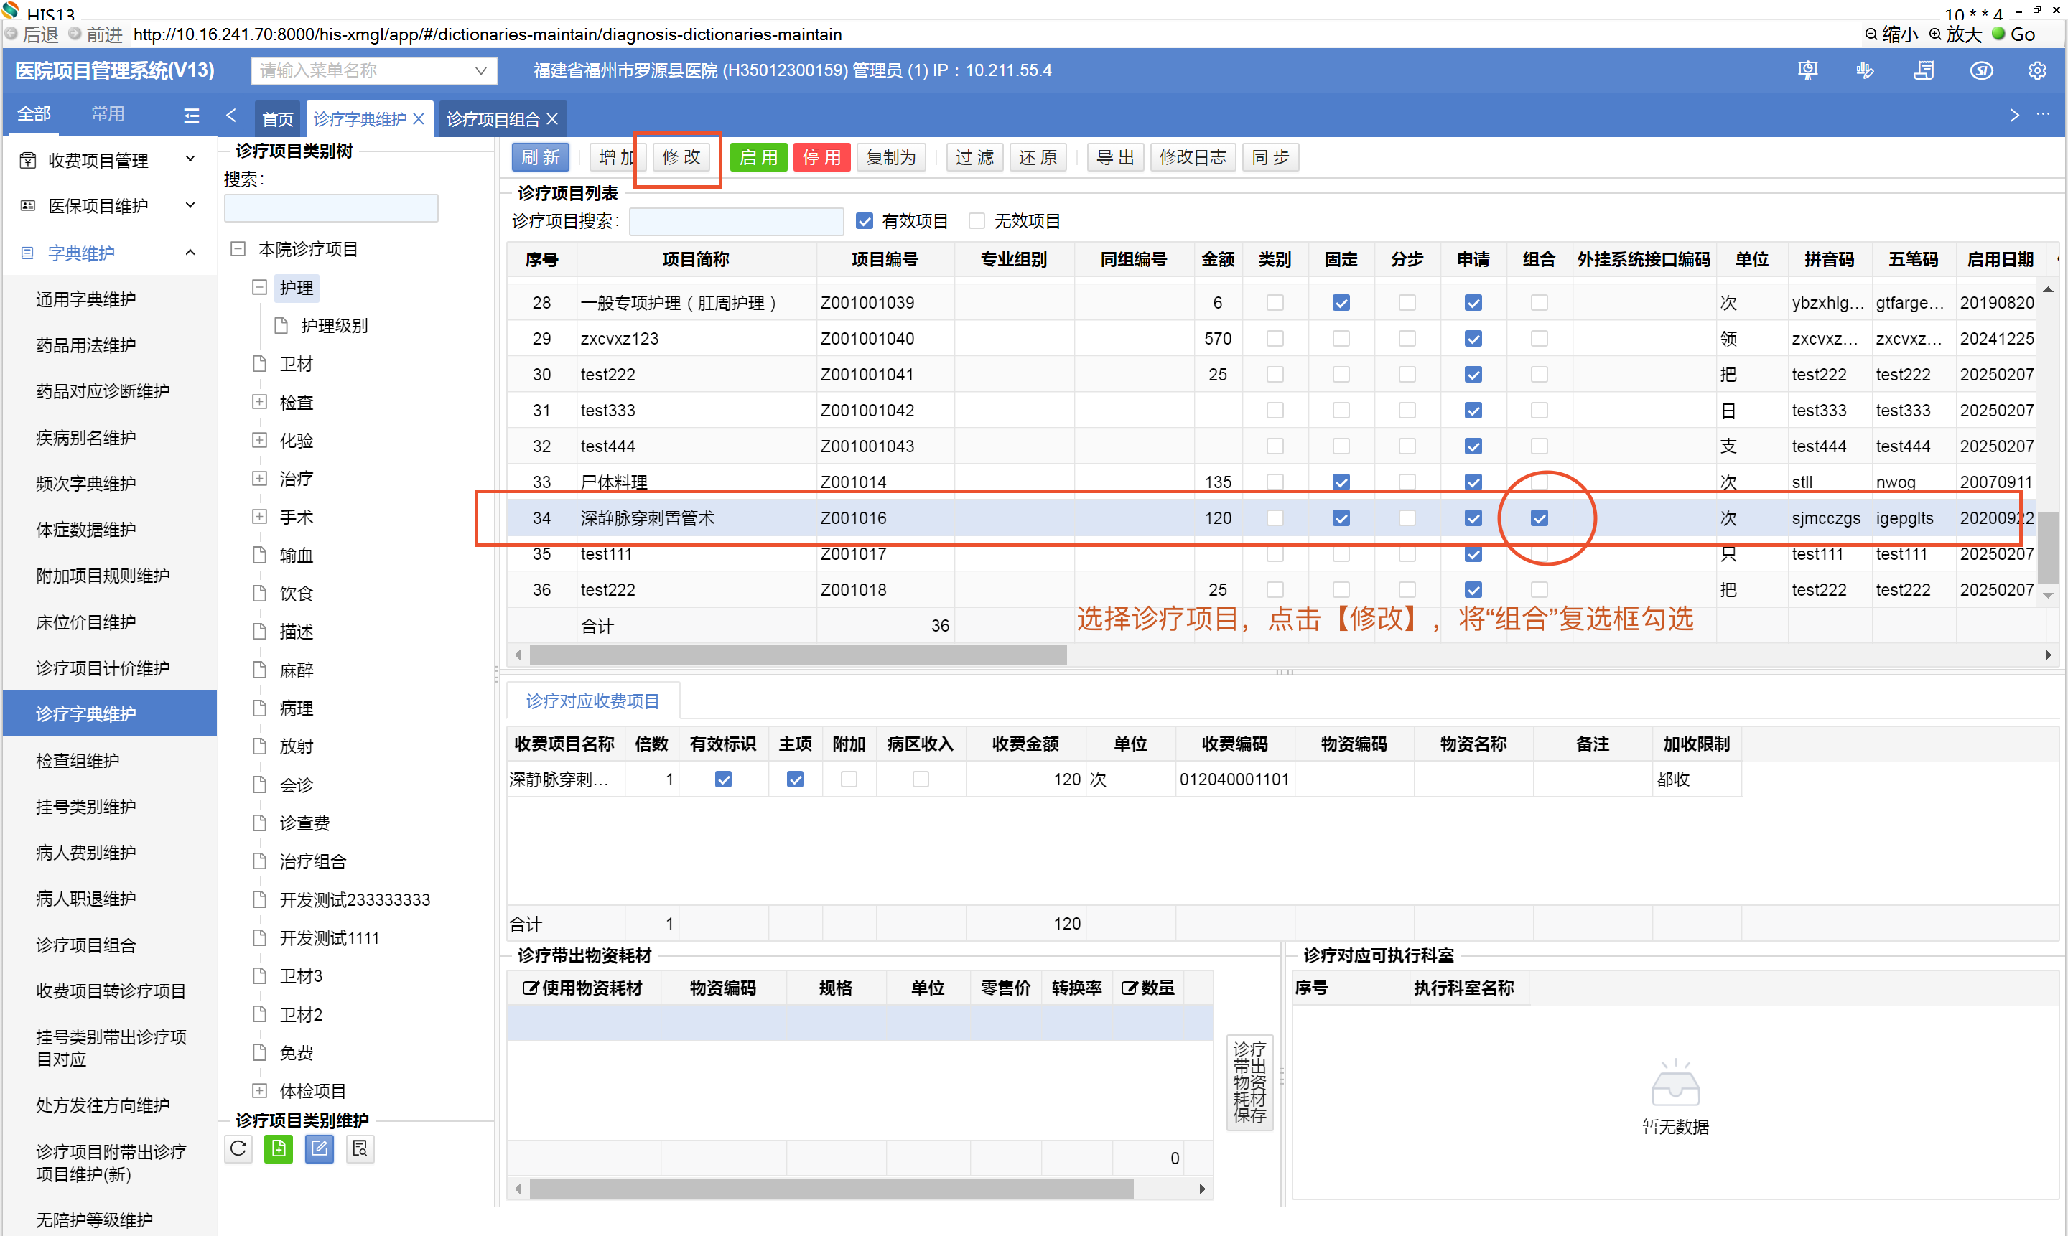Click the category refresh circular arrow icon
Image resolution: width=2068 pixels, height=1236 pixels.
tap(238, 1148)
